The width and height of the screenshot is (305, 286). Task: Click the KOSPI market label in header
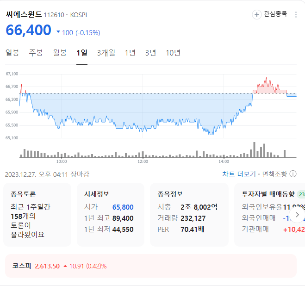79,15
